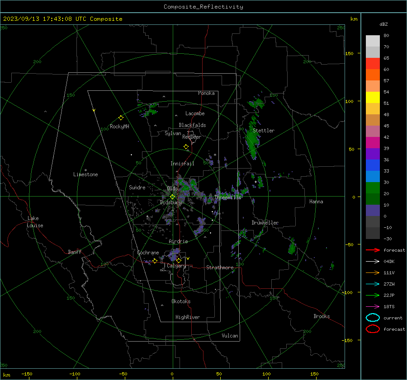Click the Calgary city label
The height and width of the screenshot is (380, 407).
176,266
